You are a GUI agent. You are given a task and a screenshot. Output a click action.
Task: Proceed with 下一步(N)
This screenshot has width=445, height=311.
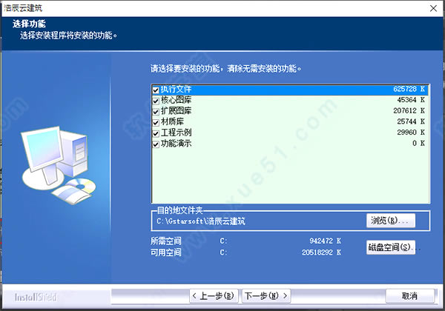(x=266, y=296)
